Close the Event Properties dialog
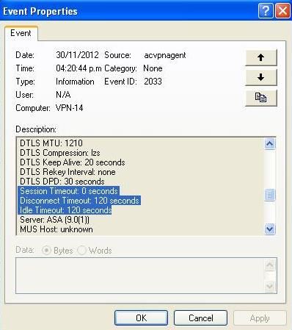The width and height of the screenshot is (292, 330). [x=282, y=11]
